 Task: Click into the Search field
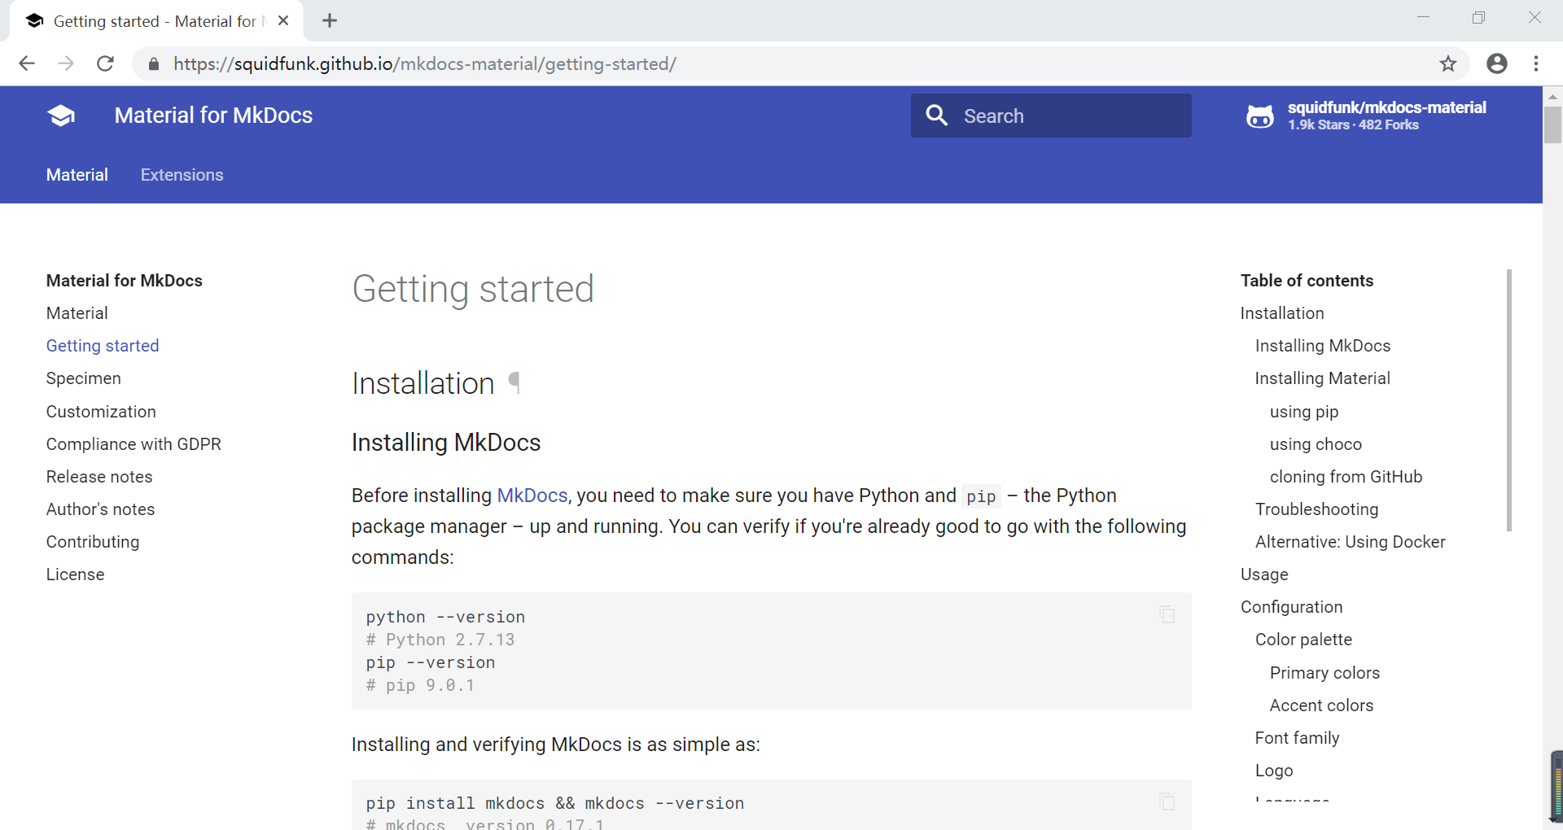(1051, 116)
